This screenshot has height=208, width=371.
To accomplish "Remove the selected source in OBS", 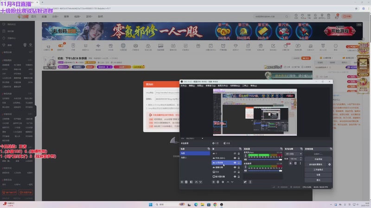I will (x=218, y=182).
